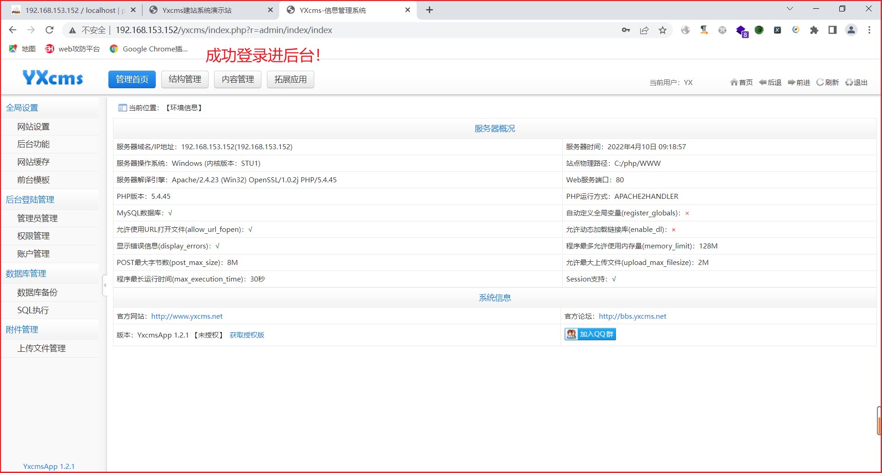Image resolution: width=882 pixels, height=473 pixels.
Task: Click the 当前用户: YX label
Action: (x=671, y=83)
